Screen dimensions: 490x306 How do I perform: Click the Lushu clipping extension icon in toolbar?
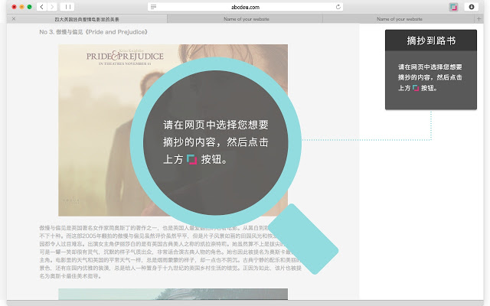453,7
